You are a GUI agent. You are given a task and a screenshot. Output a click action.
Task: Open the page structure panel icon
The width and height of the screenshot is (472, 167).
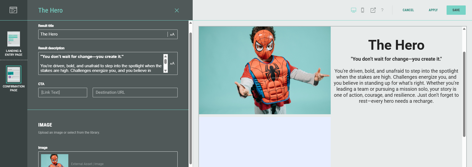13,10
